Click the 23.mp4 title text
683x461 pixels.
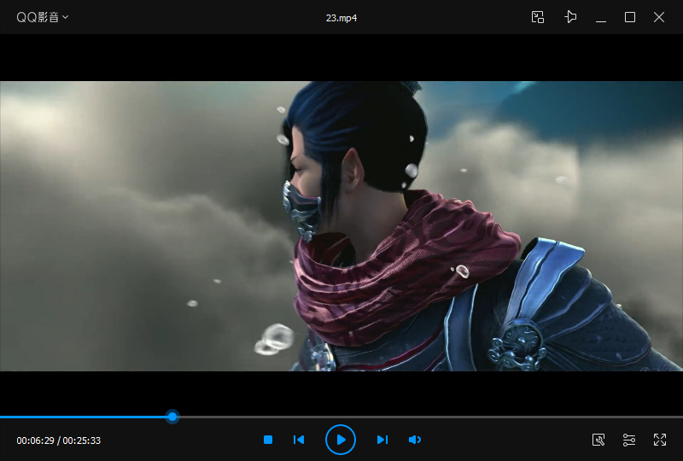click(x=341, y=18)
